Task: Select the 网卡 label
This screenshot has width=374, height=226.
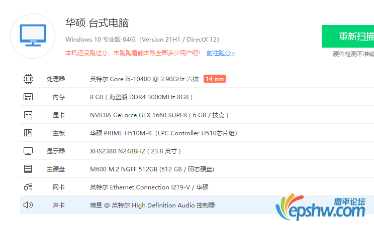Action: [x=59, y=187]
